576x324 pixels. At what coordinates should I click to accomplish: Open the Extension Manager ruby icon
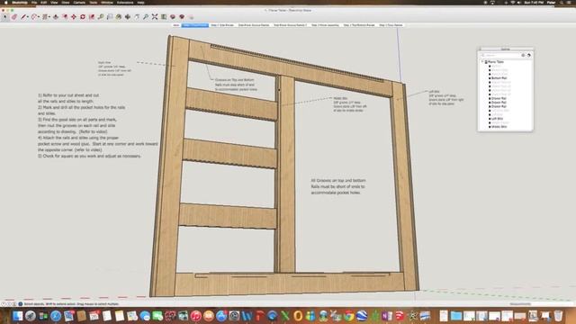tap(182, 17)
